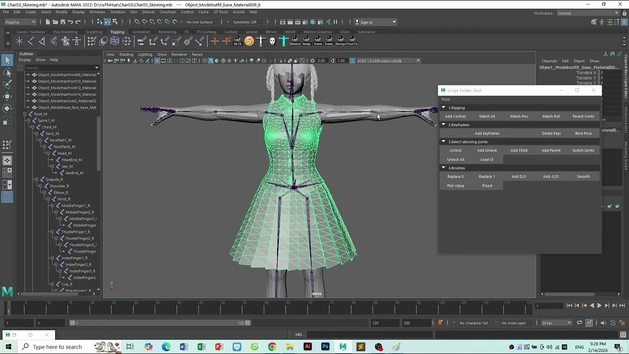Click the Skinnin script shelf icon
Screen dimensions: 629x354
point(295,41)
